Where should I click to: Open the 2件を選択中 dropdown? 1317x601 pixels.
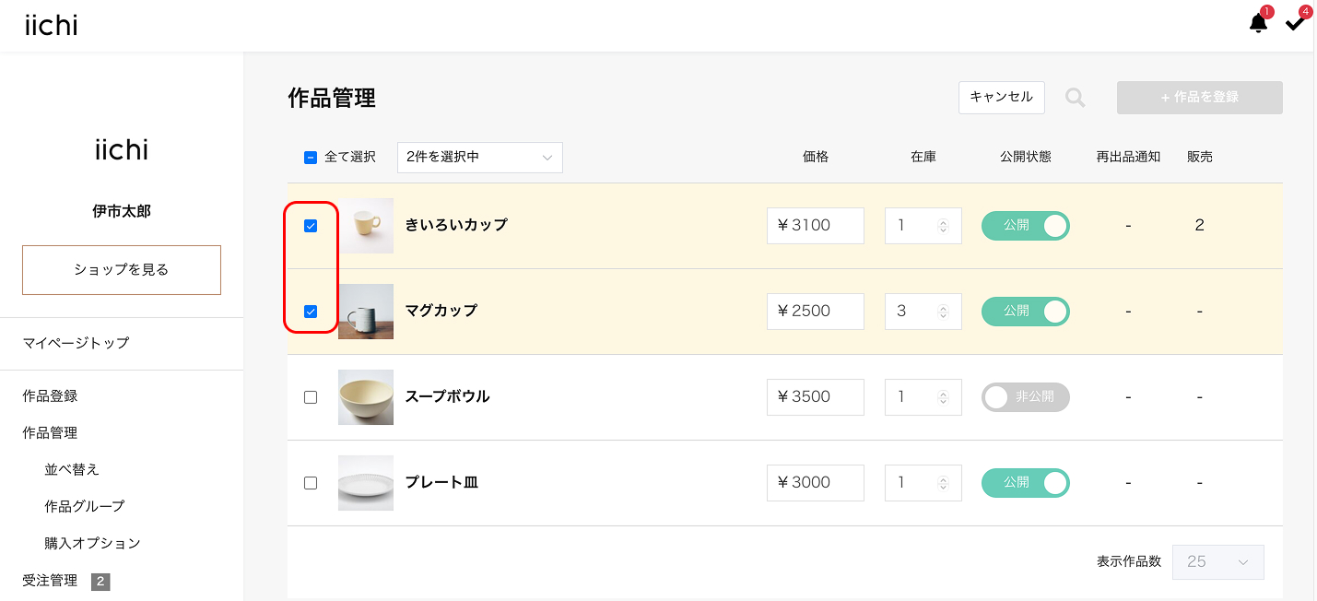(x=479, y=158)
